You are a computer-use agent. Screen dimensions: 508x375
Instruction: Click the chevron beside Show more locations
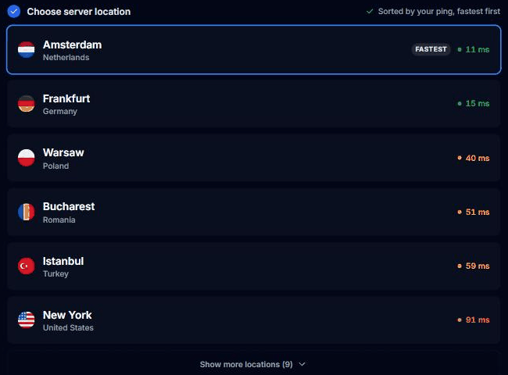pos(302,364)
